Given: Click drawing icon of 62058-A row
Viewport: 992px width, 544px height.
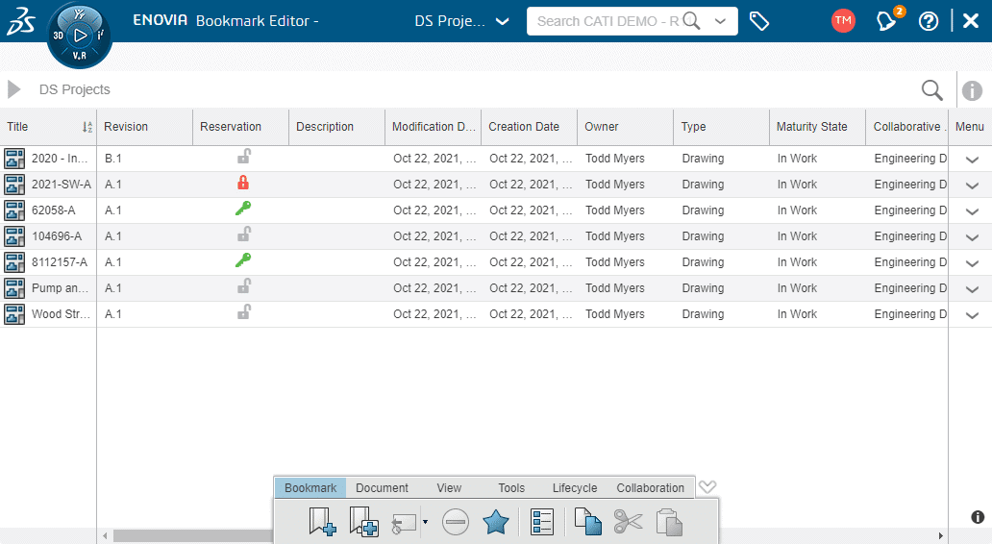Looking at the screenshot, I should pyautogui.click(x=14, y=210).
